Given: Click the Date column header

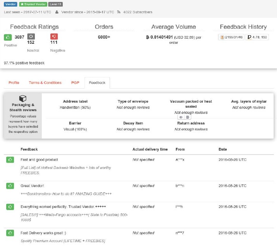Looking at the screenshot, I should point(223,149).
